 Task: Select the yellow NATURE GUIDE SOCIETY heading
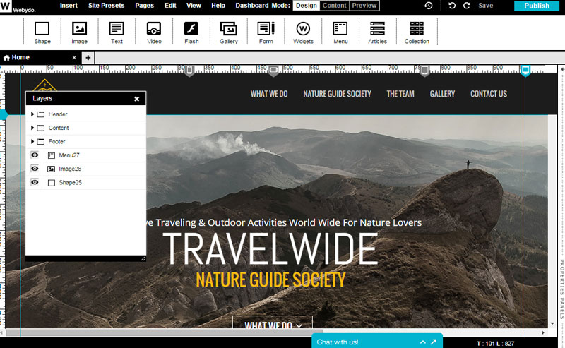point(270,280)
